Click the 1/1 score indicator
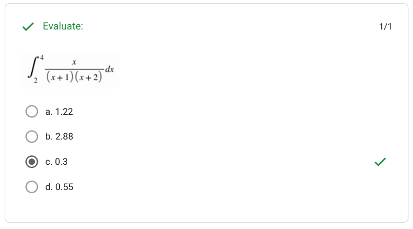Image resolution: width=413 pixels, height=229 pixels. [x=386, y=27]
